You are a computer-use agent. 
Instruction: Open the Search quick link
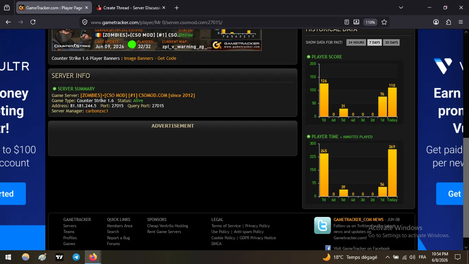coord(113,232)
